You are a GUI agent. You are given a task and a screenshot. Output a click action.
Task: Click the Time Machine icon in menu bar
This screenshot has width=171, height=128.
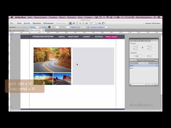(x=100, y=17)
